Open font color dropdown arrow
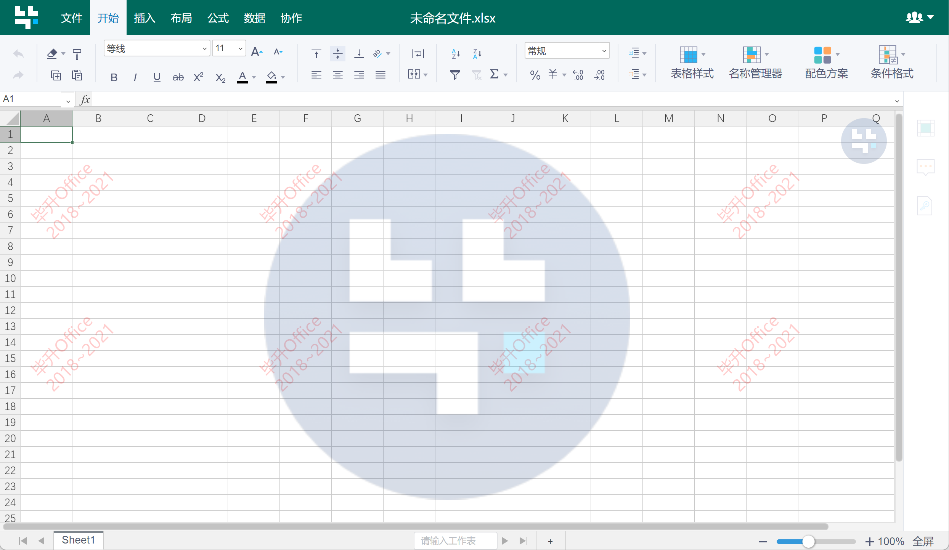Viewport: 949px width, 550px height. [x=254, y=78]
